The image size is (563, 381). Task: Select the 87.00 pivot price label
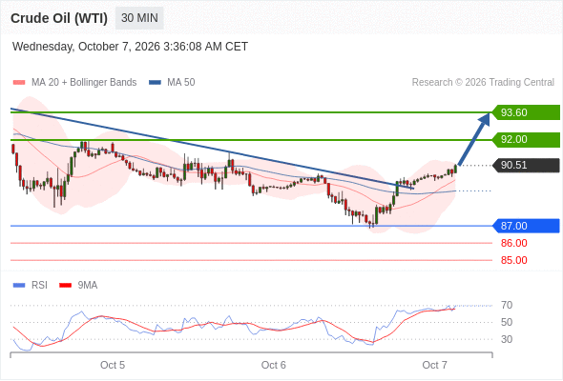coord(526,226)
